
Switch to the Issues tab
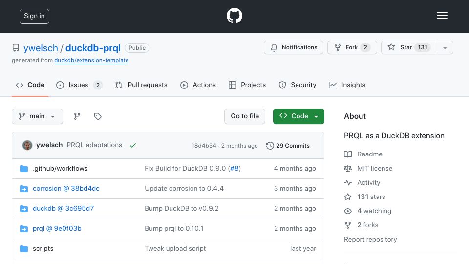coord(79,85)
